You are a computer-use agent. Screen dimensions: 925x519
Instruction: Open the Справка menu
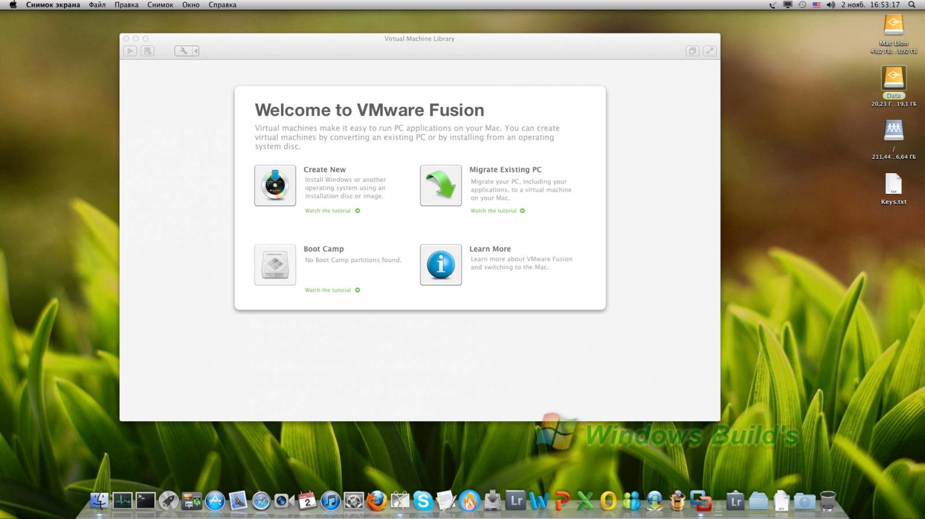tap(223, 5)
